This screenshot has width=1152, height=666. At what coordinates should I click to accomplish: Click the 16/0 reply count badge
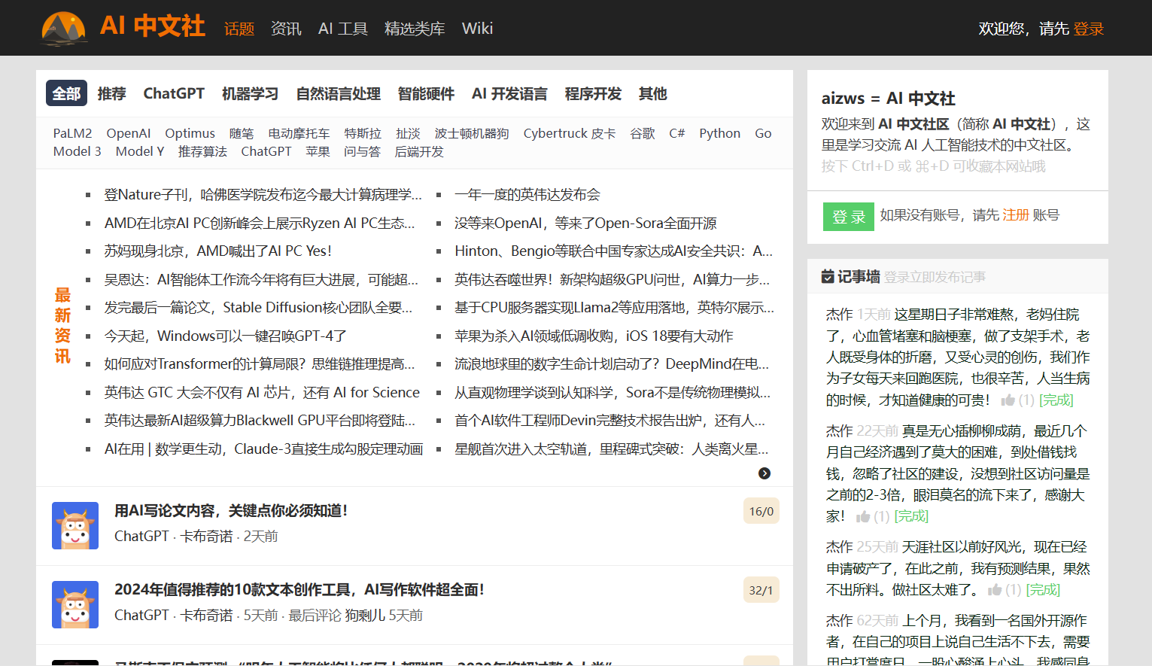coord(761,511)
